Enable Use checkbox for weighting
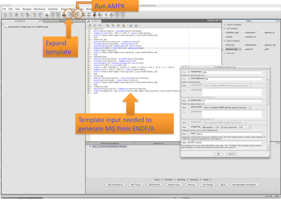The image size is (281, 204). (x=189, y=127)
